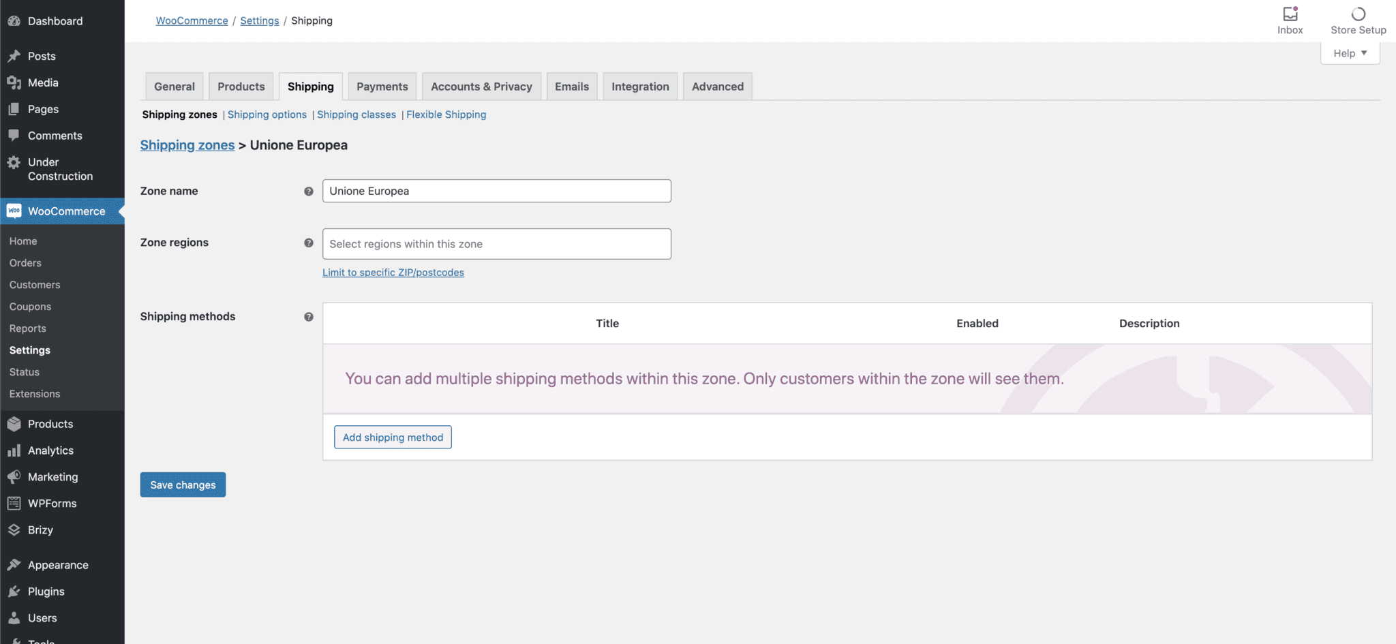Click the Zone name help icon
The width and height of the screenshot is (1396, 644).
[309, 191]
